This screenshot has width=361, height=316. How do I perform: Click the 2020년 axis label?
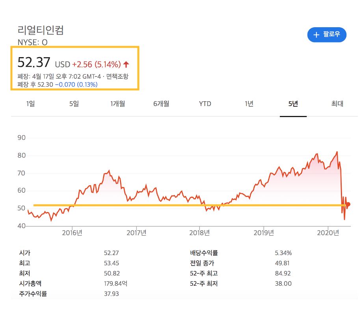[328, 233]
